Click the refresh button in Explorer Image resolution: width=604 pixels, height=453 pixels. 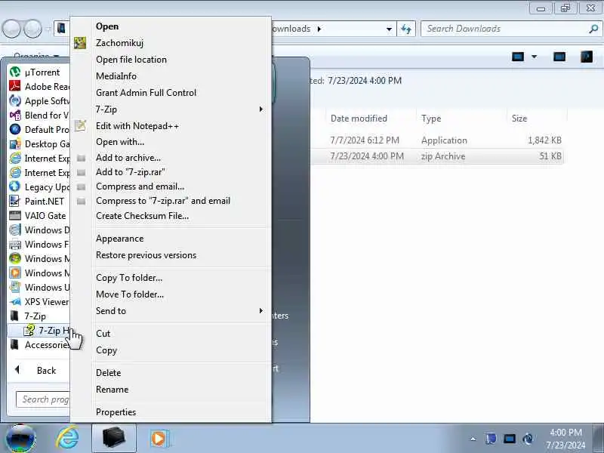click(406, 29)
